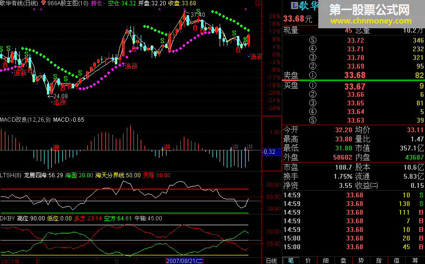425x264 pixels.
Task: Click the 股本 value 10.6亿
Action: coord(414,167)
